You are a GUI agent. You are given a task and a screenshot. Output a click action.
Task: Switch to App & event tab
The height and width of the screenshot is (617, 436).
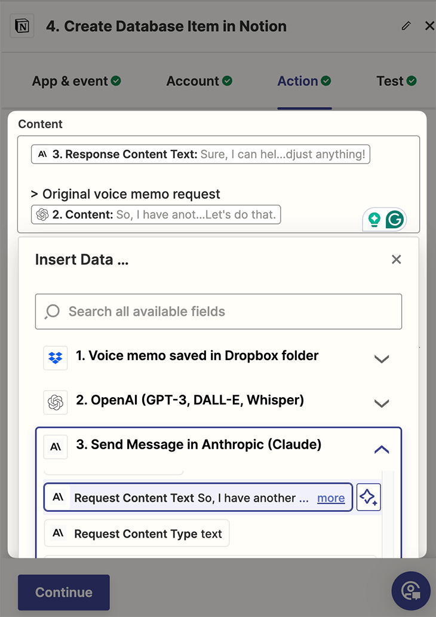coord(76,81)
